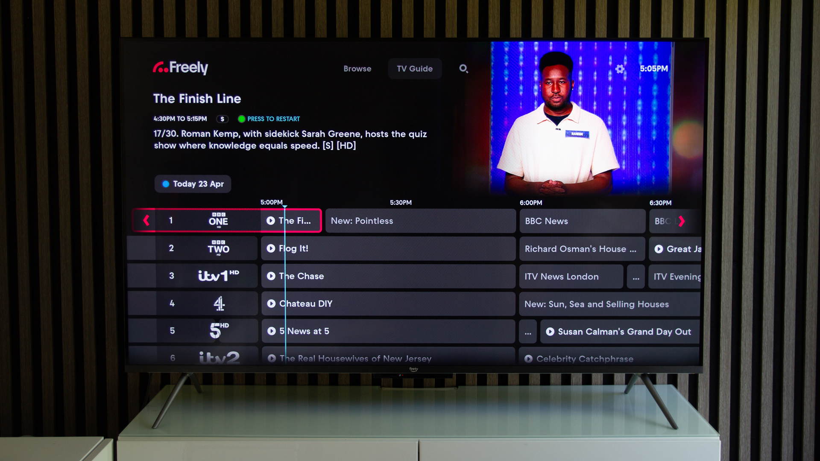The width and height of the screenshot is (820, 461).
Task: Open the search magnifier icon
Action: pos(463,69)
